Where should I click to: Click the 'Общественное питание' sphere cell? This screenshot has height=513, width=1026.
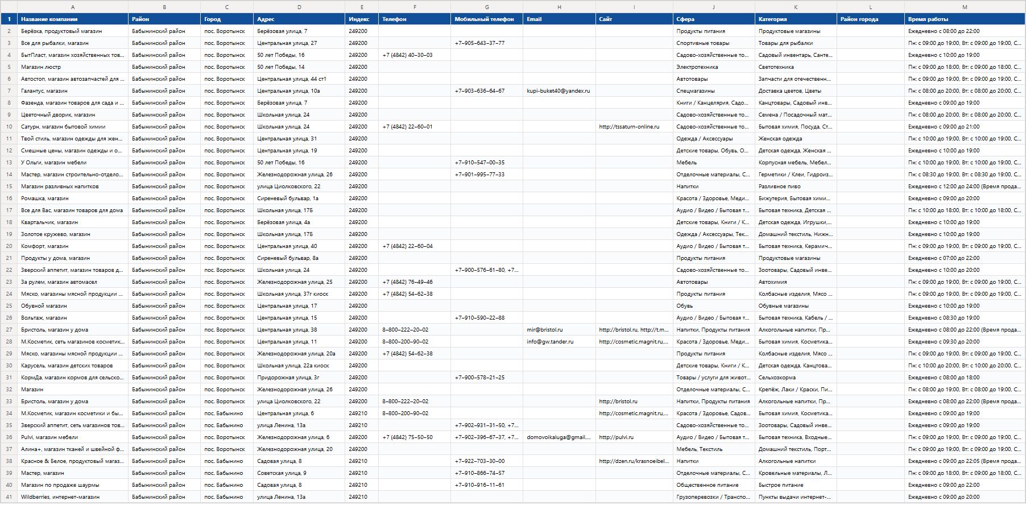[714, 485]
